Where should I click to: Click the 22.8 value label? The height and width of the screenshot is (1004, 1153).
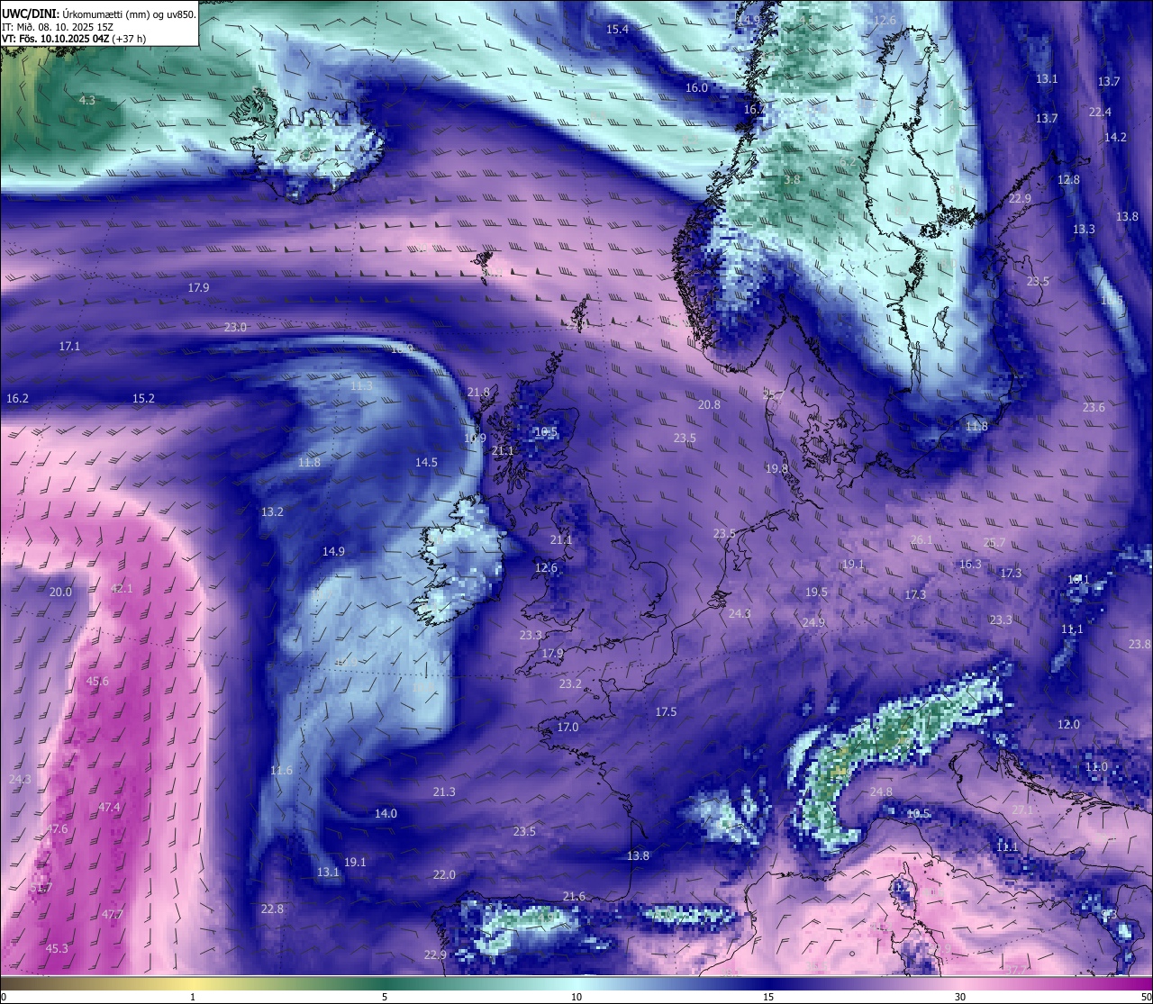pyautogui.click(x=272, y=909)
